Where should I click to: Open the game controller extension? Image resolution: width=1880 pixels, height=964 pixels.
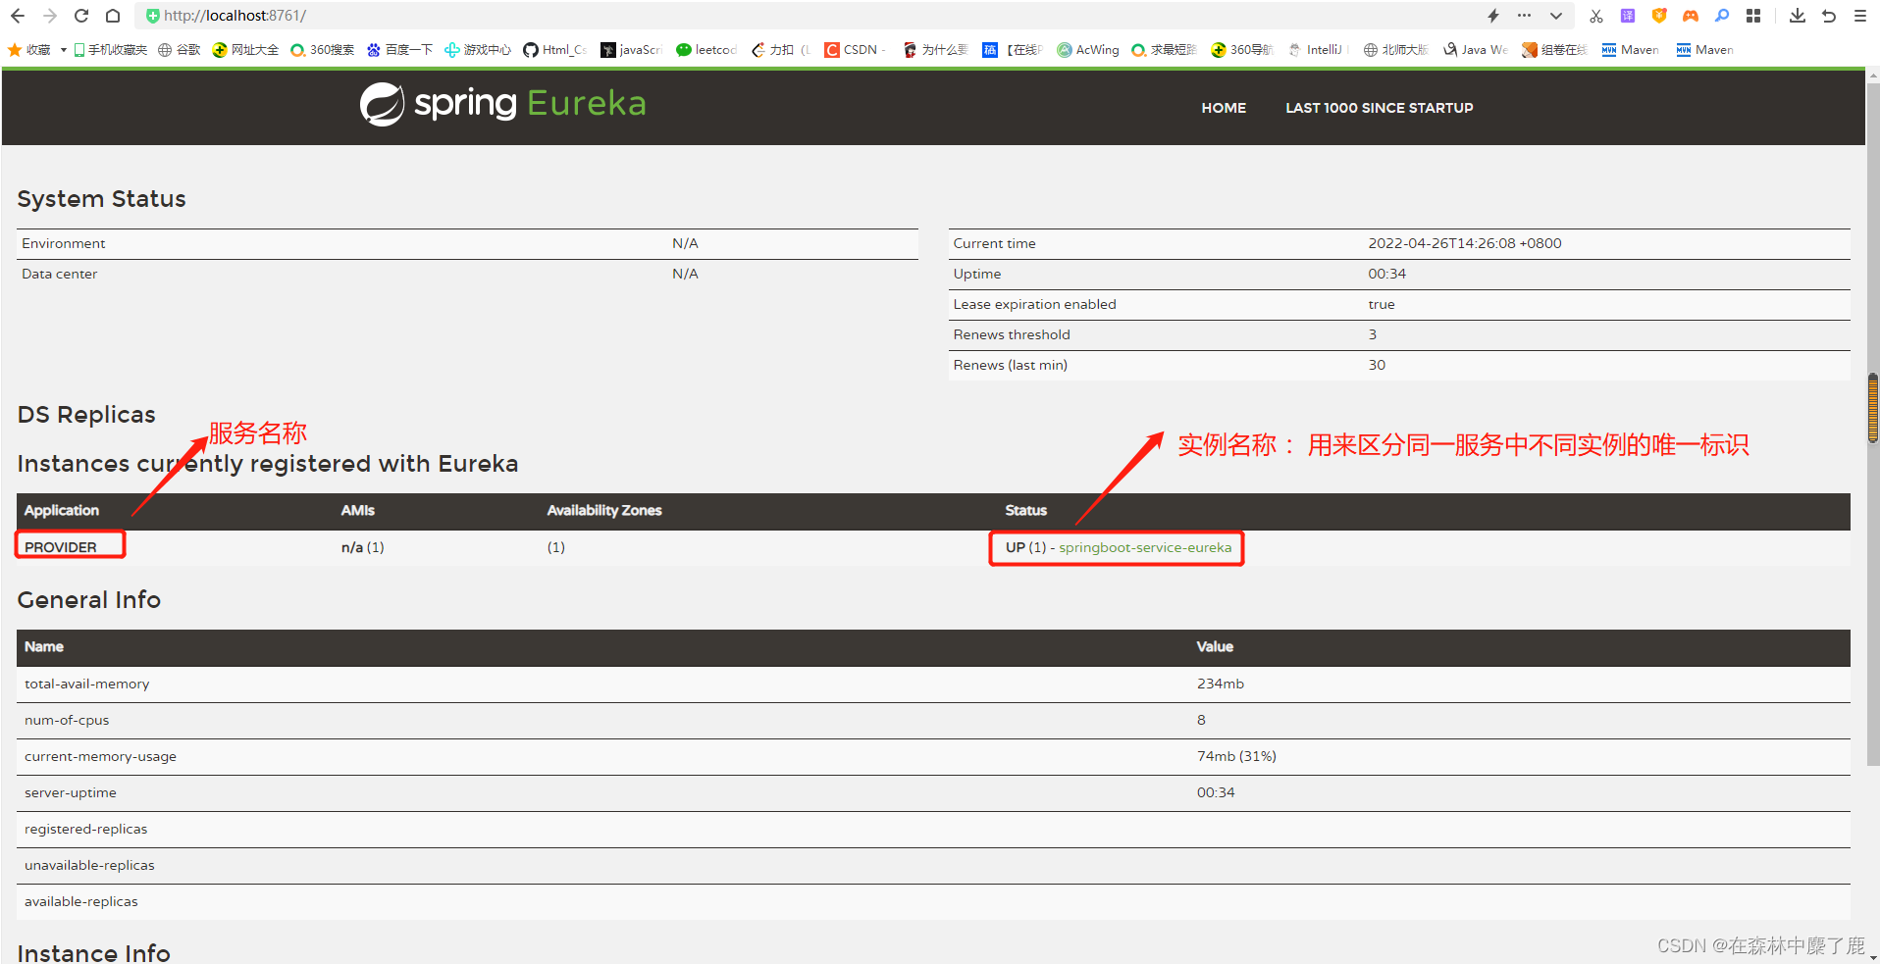(1691, 16)
